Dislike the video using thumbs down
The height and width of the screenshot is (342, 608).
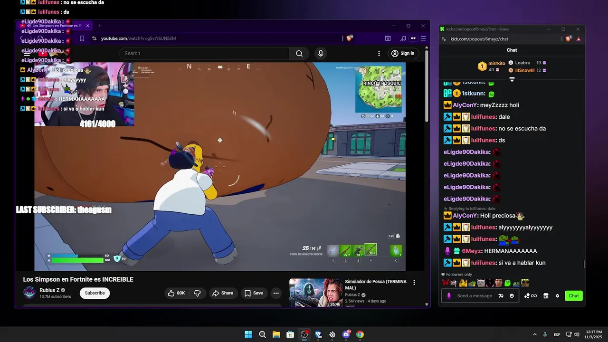point(198,293)
